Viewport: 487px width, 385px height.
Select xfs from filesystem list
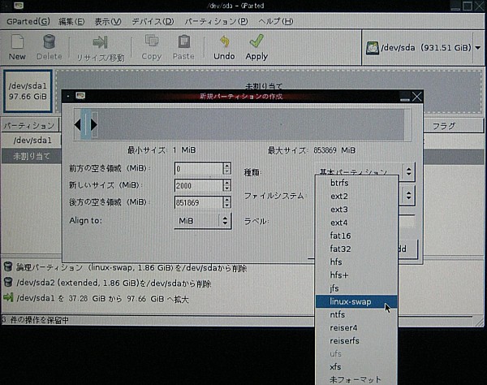[356, 366]
